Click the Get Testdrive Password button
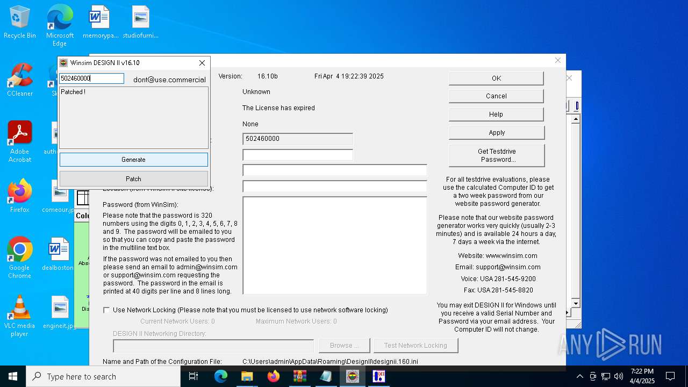Image resolution: width=688 pixels, height=387 pixels. coord(497,155)
